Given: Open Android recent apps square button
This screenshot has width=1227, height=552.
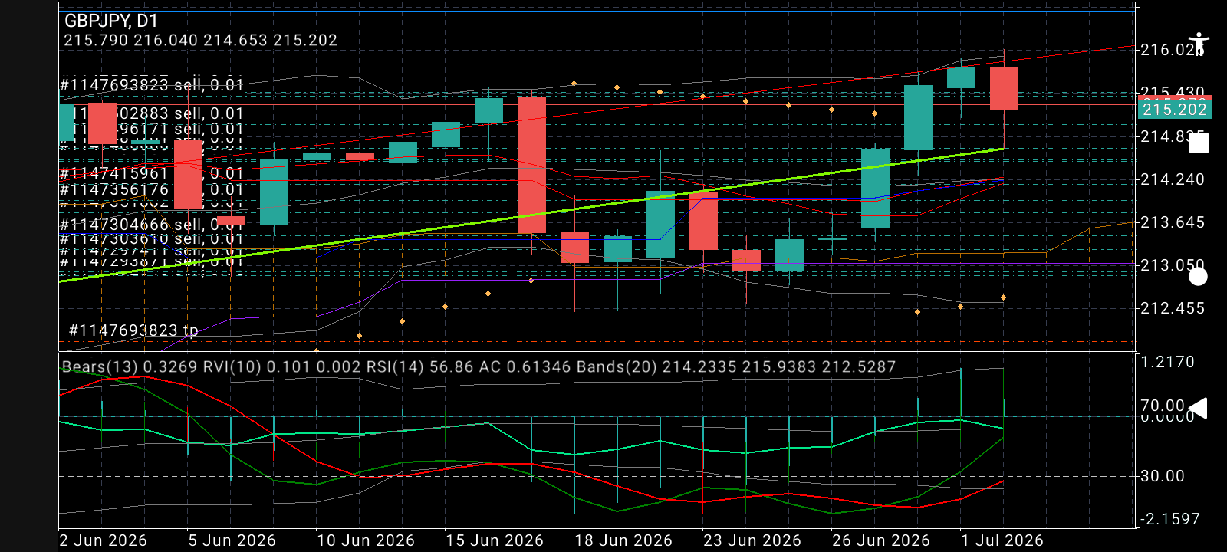Looking at the screenshot, I should pyautogui.click(x=1199, y=143).
